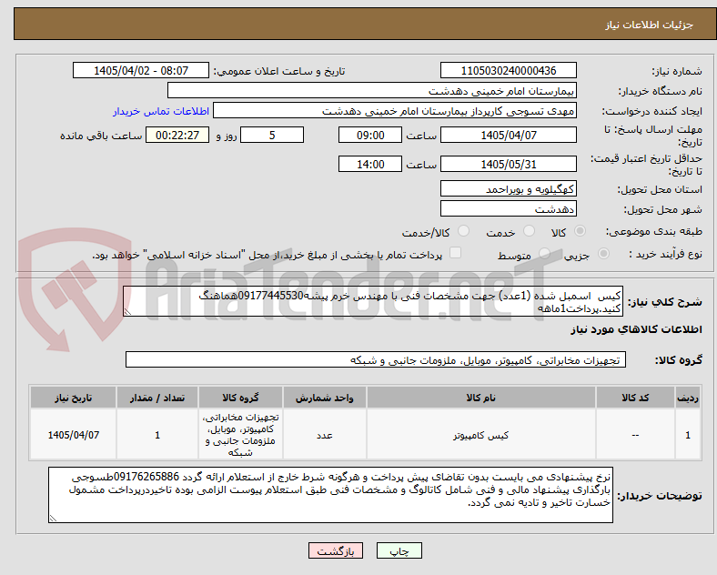Click the buyer notes textarea (توضیحات خریدار)
717x575 pixels.
(x=330, y=495)
